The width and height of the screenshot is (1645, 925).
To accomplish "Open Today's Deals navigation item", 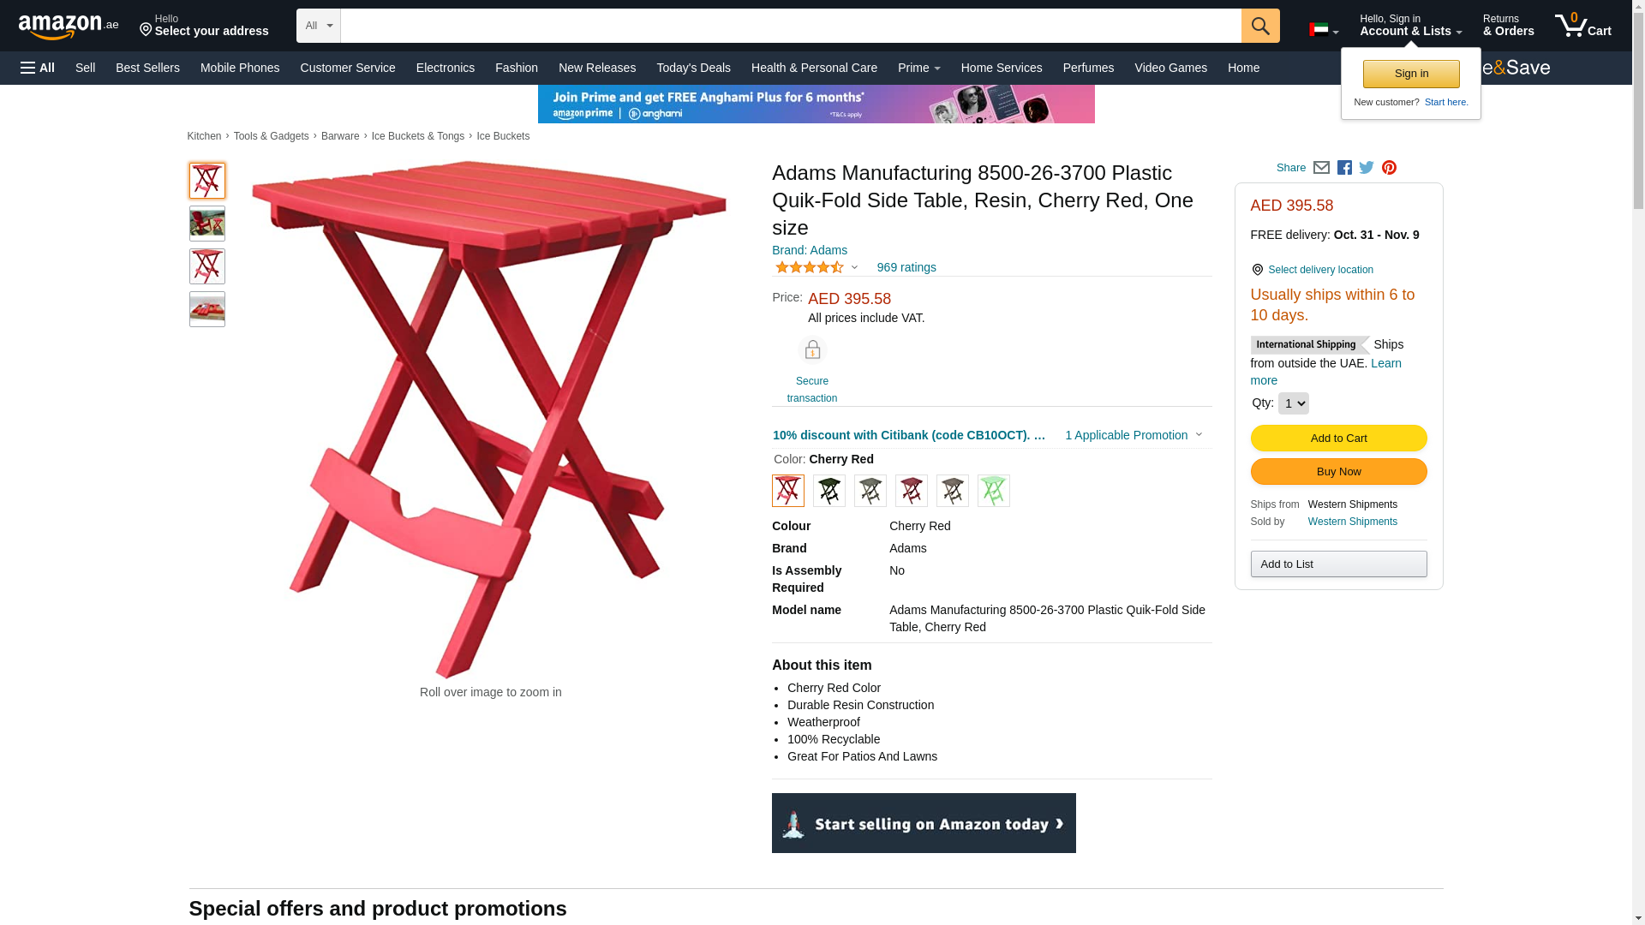I will click(693, 68).
